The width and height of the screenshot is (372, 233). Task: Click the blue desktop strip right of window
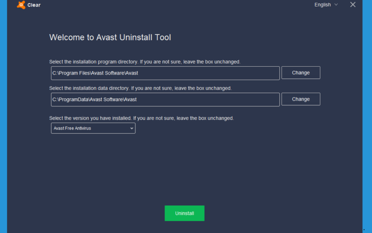367,116
